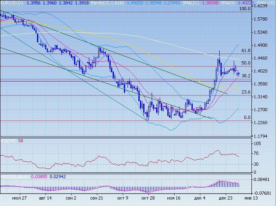This screenshot has height=206, width=276.
Task: Click the 61.8 Fibonacci level label
Action: [246, 50]
